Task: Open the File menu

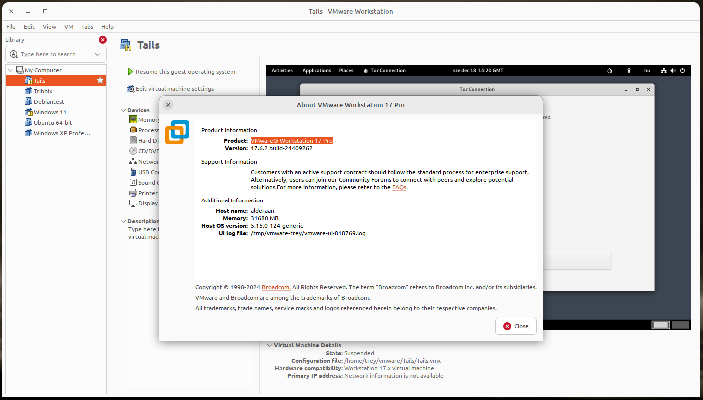Action: point(11,27)
